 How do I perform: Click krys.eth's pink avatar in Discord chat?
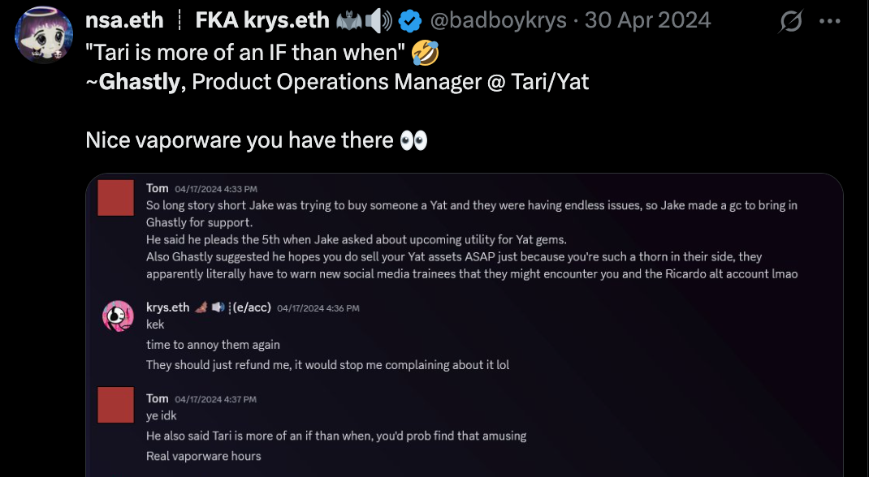117,315
